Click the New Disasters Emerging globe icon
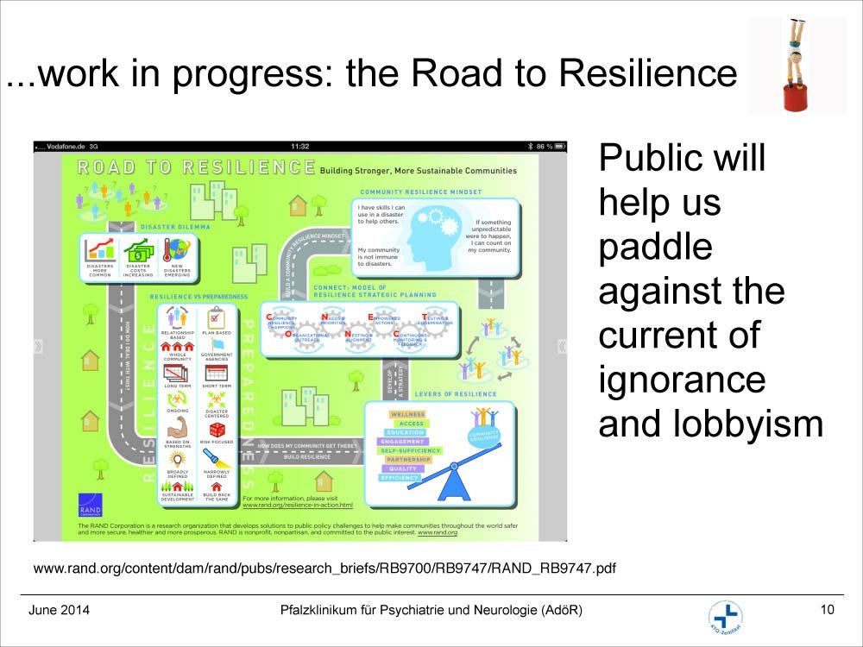The image size is (863, 647). click(177, 250)
